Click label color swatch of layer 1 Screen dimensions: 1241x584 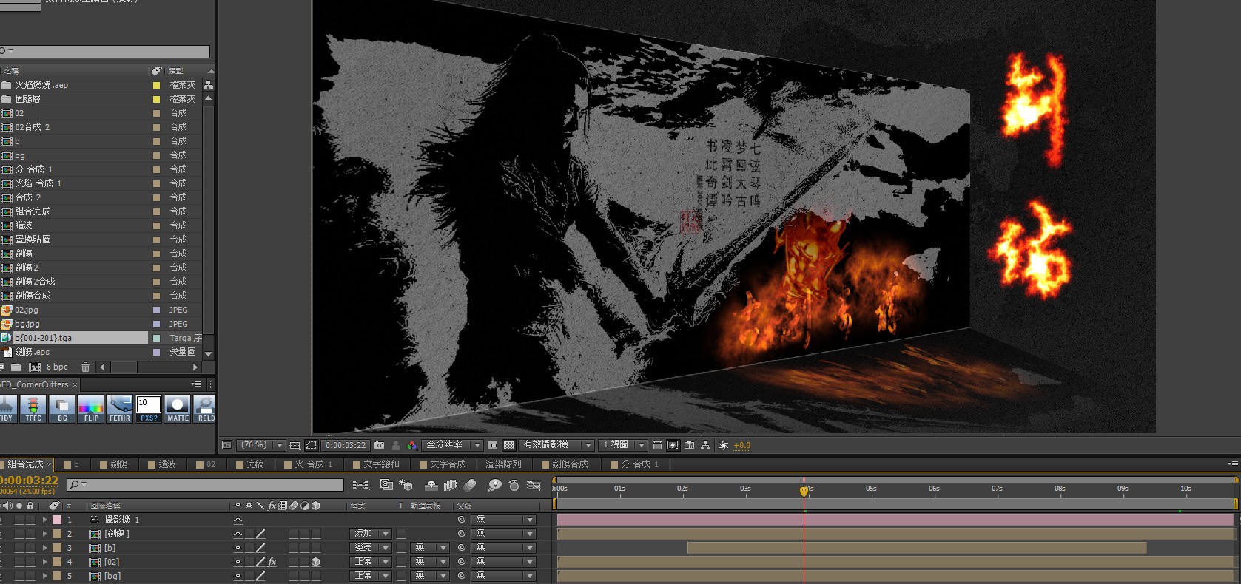[57, 520]
